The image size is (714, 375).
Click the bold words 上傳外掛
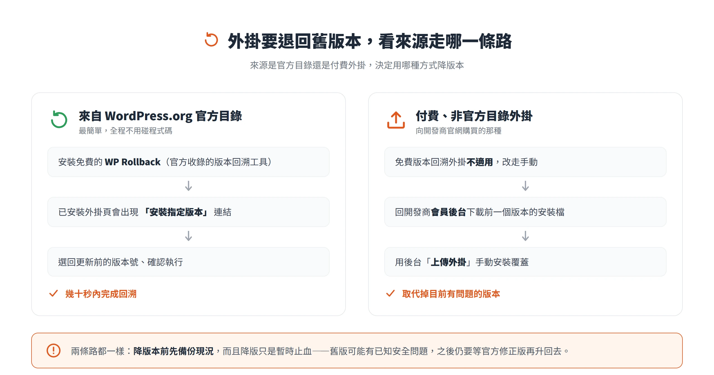(x=448, y=262)
